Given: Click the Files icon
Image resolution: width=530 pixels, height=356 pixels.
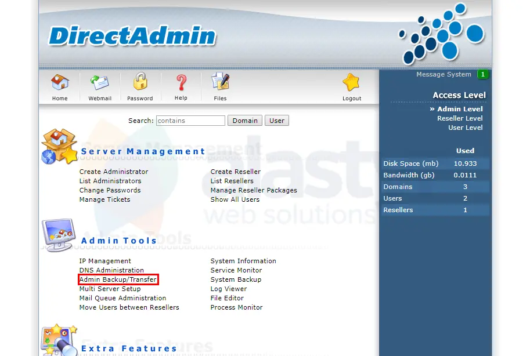Looking at the screenshot, I should pyautogui.click(x=219, y=83).
